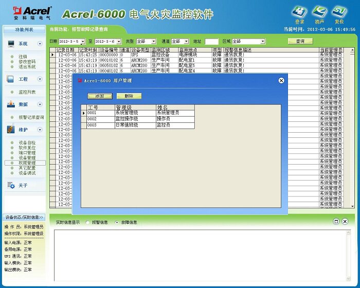The height and width of the screenshot is (288, 360).
Task: Click the 地址 address input field
Action: tap(211, 42)
